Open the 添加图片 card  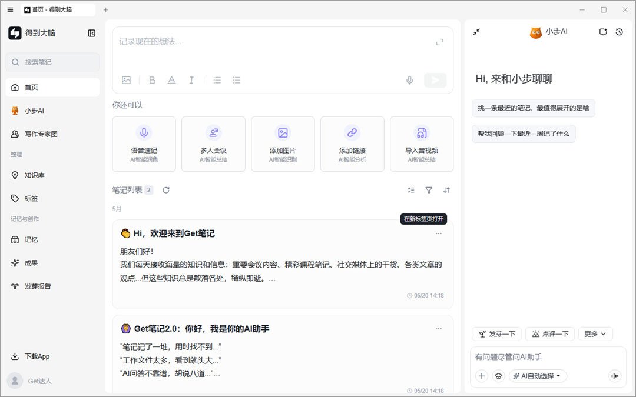coord(283,144)
